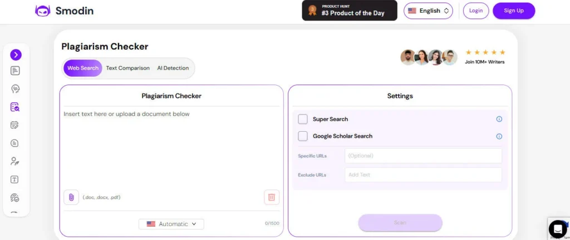This screenshot has height=240, width=570.
Task: Click the red trash delete text icon
Action: click(x=272, y=197)
